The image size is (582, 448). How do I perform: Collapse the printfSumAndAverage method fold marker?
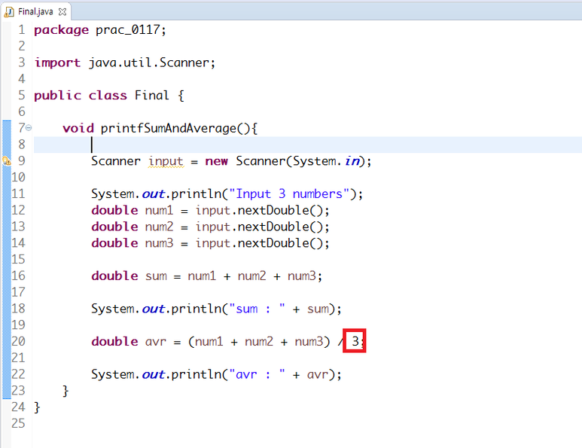(x=29, y=128)
